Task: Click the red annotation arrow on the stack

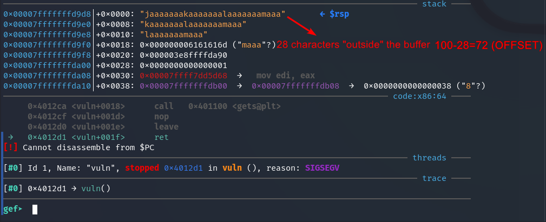Action: (301, 30)
